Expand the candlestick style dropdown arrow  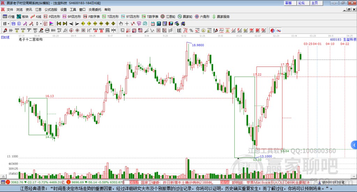41,24
